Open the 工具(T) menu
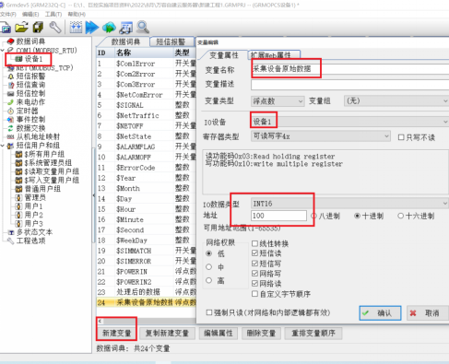The height and width of the screenshot is (364, 449). pyautogui.click(x=53, y=14)
